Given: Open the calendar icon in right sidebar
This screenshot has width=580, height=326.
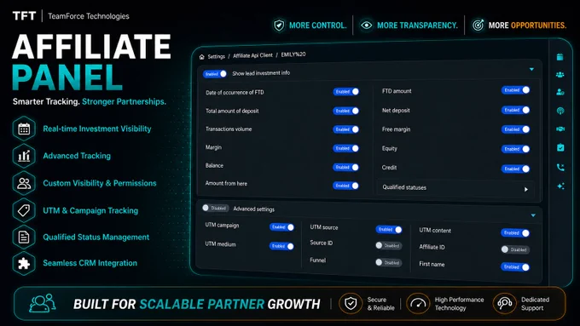Looking at the screenshot, I should [560, 57].
